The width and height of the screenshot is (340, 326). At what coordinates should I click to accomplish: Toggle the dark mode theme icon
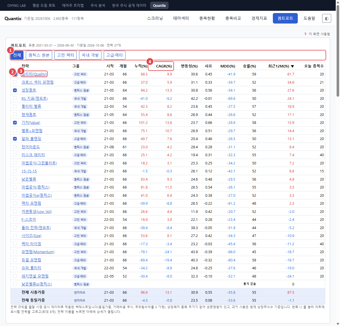pyautogui.click(x=327, y=18)
